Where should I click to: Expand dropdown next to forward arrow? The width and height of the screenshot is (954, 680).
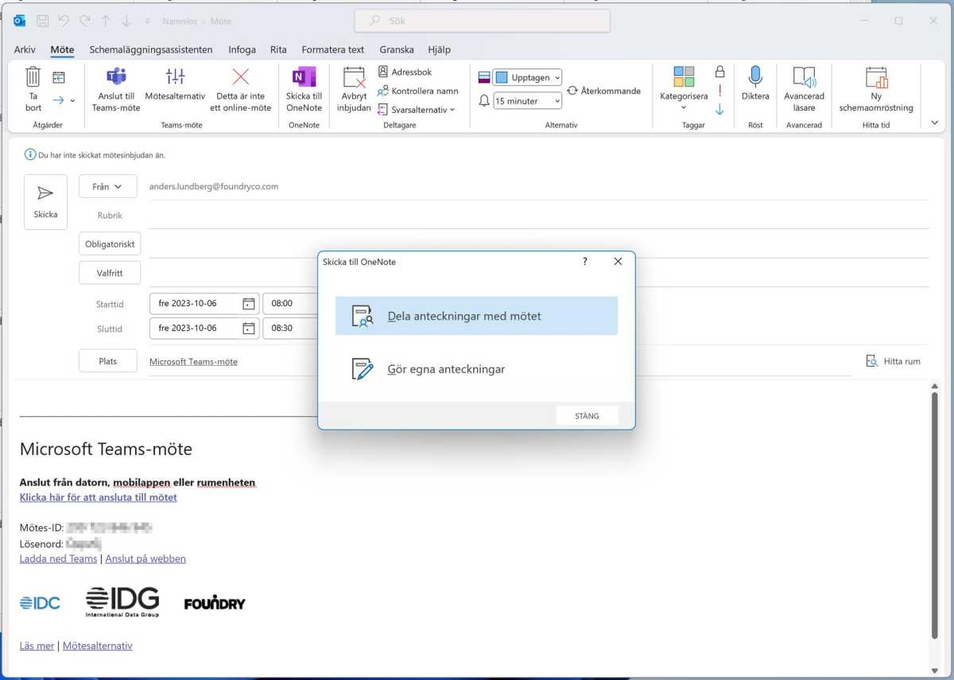coord(73,101)
